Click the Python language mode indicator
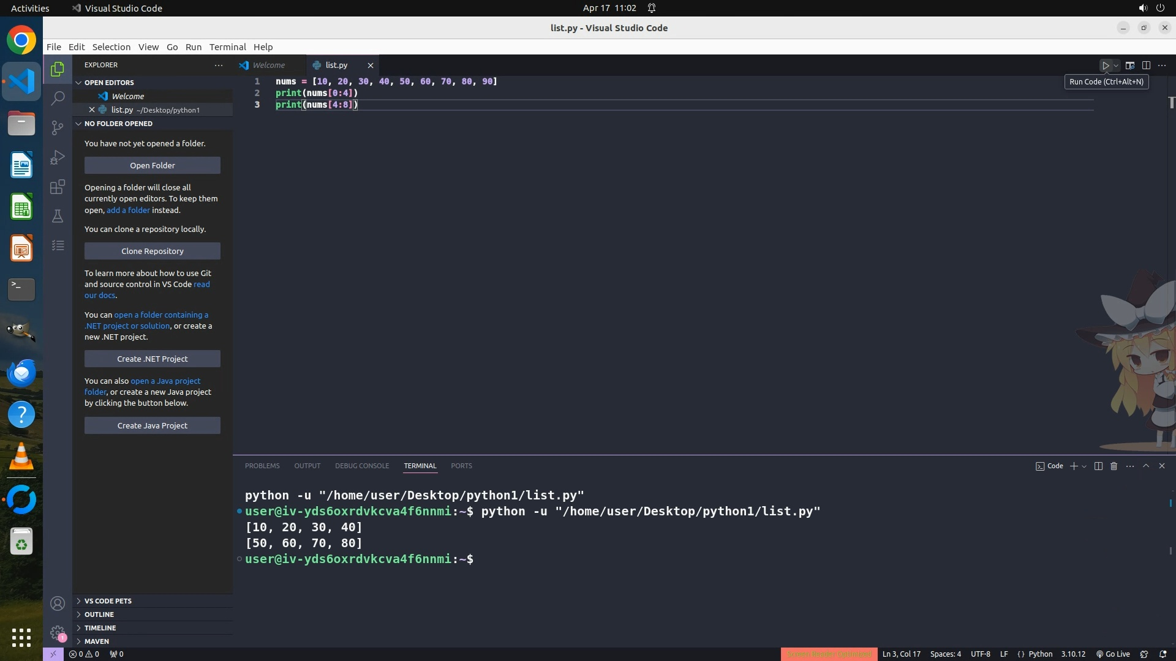The width and height of the screenshot is (1176, 661). pos(1040,654)
